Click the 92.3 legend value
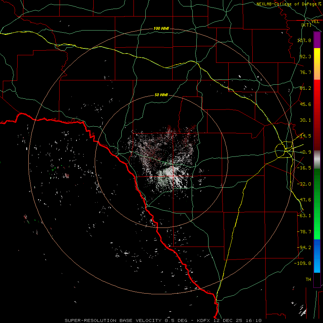 point(305,56)
